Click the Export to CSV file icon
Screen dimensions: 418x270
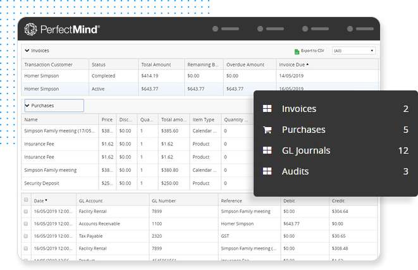297,51
